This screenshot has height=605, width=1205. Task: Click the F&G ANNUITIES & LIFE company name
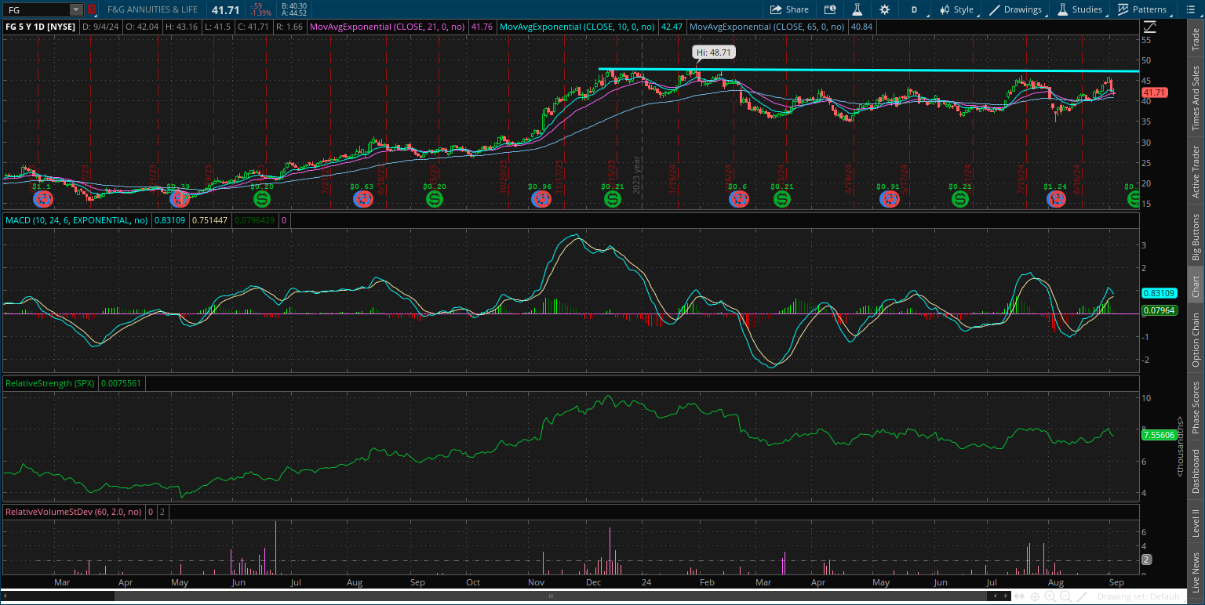(152, 9)
